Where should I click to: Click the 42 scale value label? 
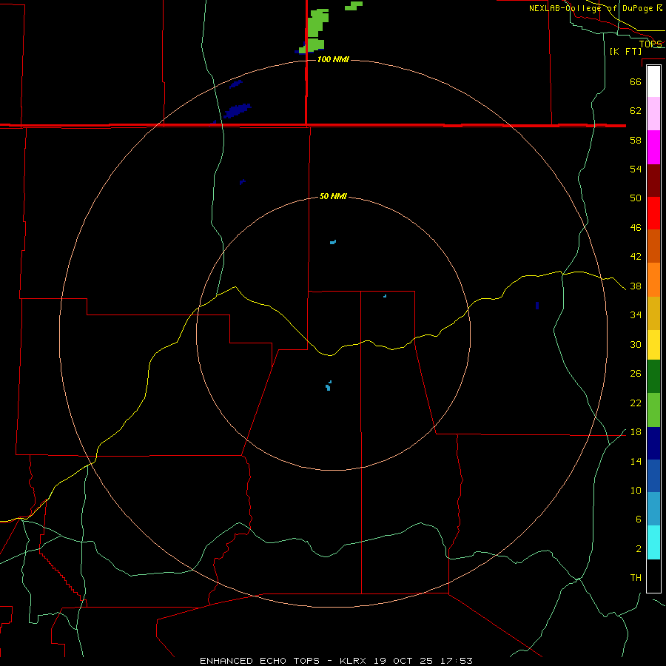click(x=636, y=256)
